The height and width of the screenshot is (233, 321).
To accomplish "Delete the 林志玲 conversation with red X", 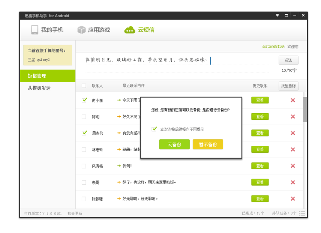I will point(293,149).
